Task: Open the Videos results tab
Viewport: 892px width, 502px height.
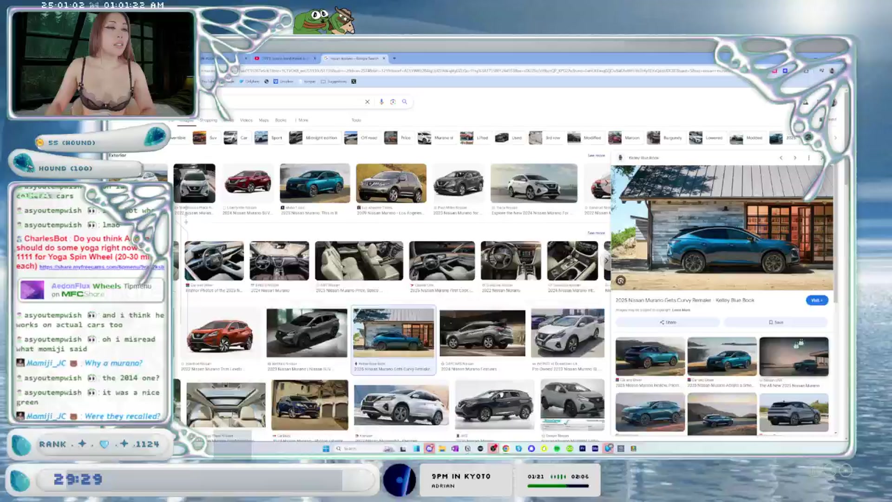Action: pos(246,120)
